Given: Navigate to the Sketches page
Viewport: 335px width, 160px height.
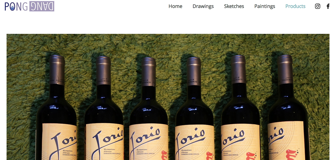Looking at the screenshot, I should (x=234, y=6).
